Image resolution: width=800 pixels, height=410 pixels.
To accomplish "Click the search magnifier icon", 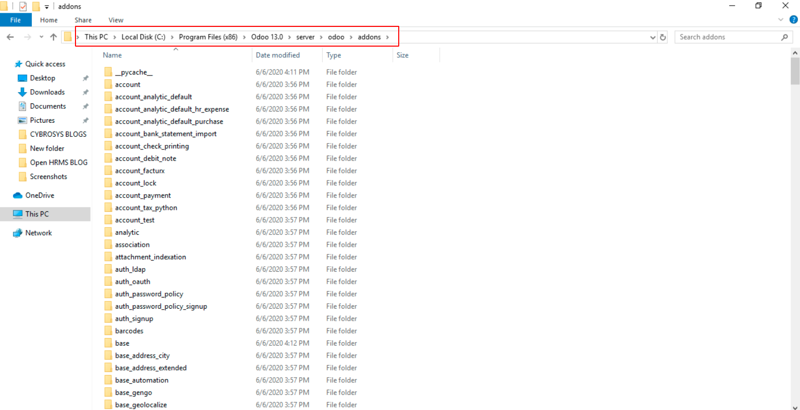I will [x=784, y=37].
